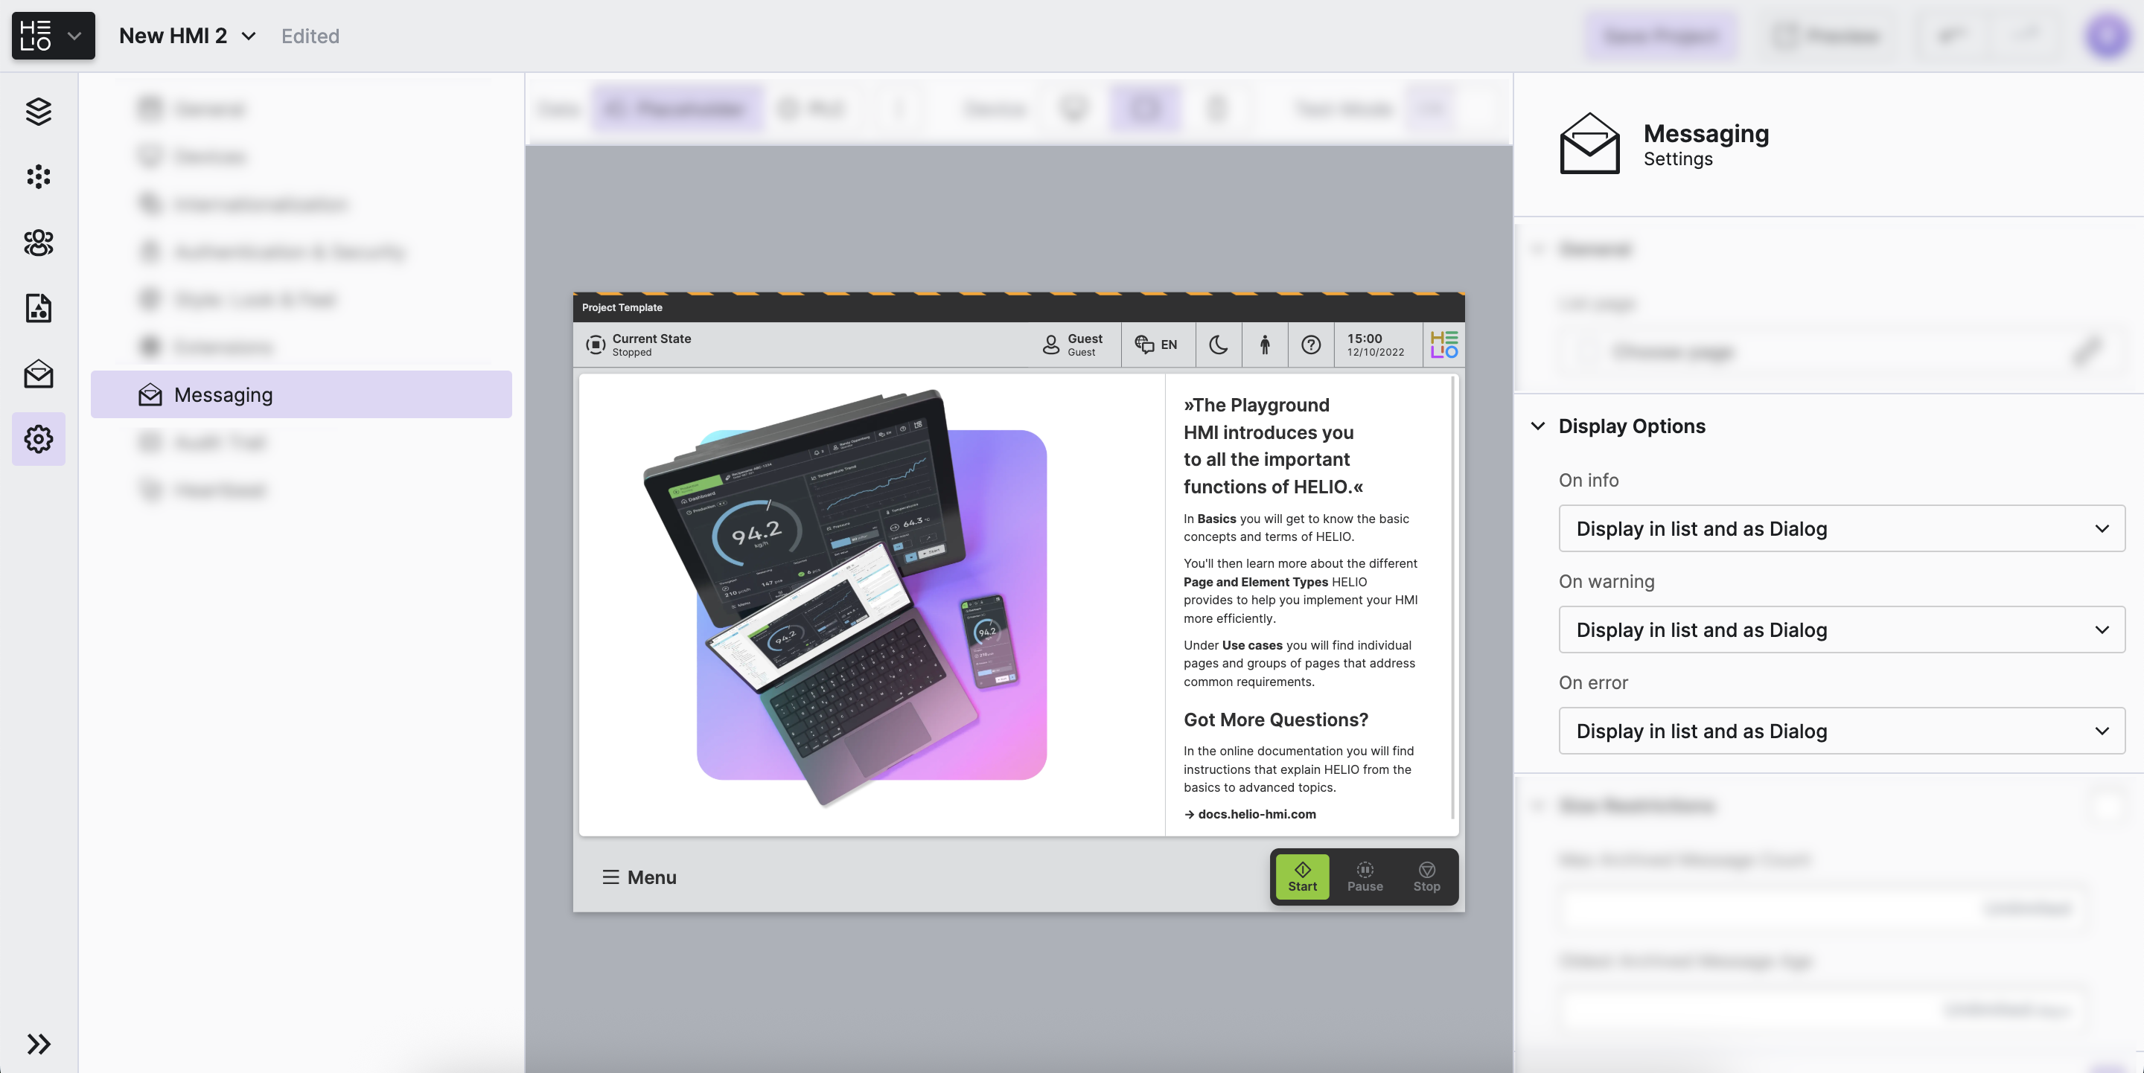
Task: Click the dots cluster icon in sidebar
Action: (x=38, y=177)
